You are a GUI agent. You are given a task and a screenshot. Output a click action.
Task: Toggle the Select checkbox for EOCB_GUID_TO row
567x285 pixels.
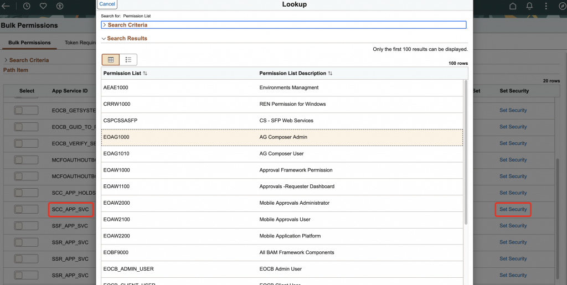26,127
